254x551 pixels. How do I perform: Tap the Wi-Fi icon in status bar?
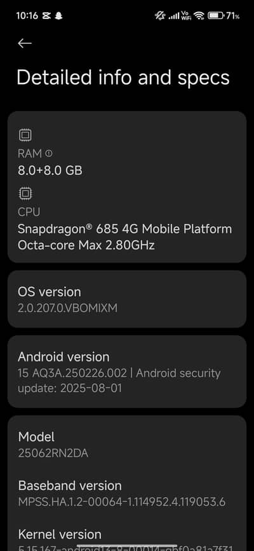199,15
